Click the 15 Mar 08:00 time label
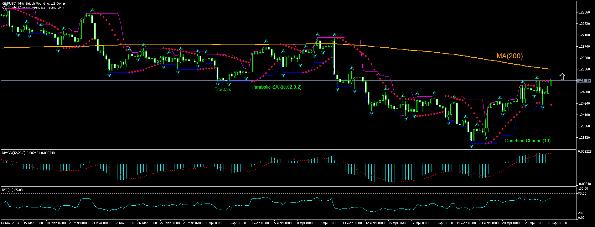The width and height of the screenshot is (595, 227). click(x=33, y=223)
